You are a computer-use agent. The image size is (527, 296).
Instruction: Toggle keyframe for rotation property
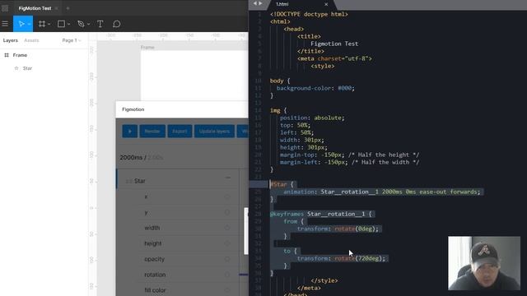click(227, 275)
